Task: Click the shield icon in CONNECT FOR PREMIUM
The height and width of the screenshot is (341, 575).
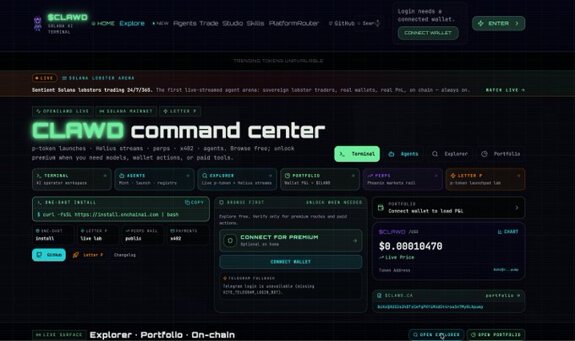Action: [230, 241]
